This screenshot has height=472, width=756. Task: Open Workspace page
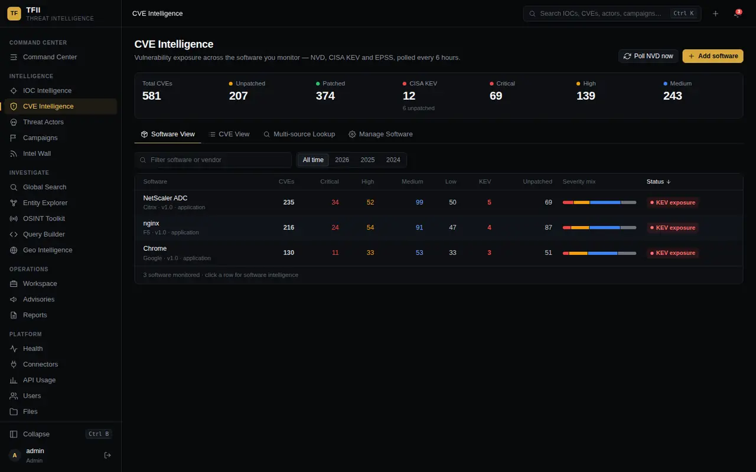pyautogui.click(x=60, y=284)
